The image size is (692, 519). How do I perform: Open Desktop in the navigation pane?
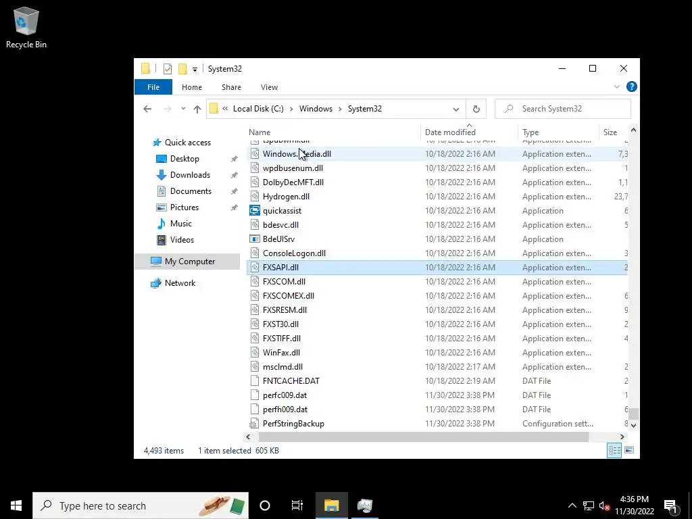[184, 159]
